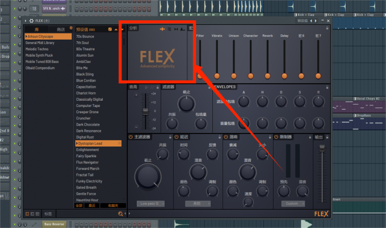
Task: Select the second analyzer display mode icon
Action: coord(169,29)
